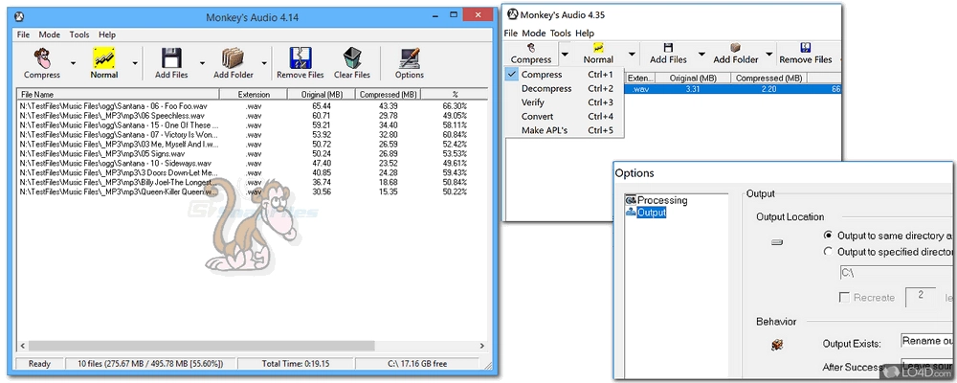Click Add Files icon in Monkey's Audio 4.35

pyautogui.click(x=668, y=48)
